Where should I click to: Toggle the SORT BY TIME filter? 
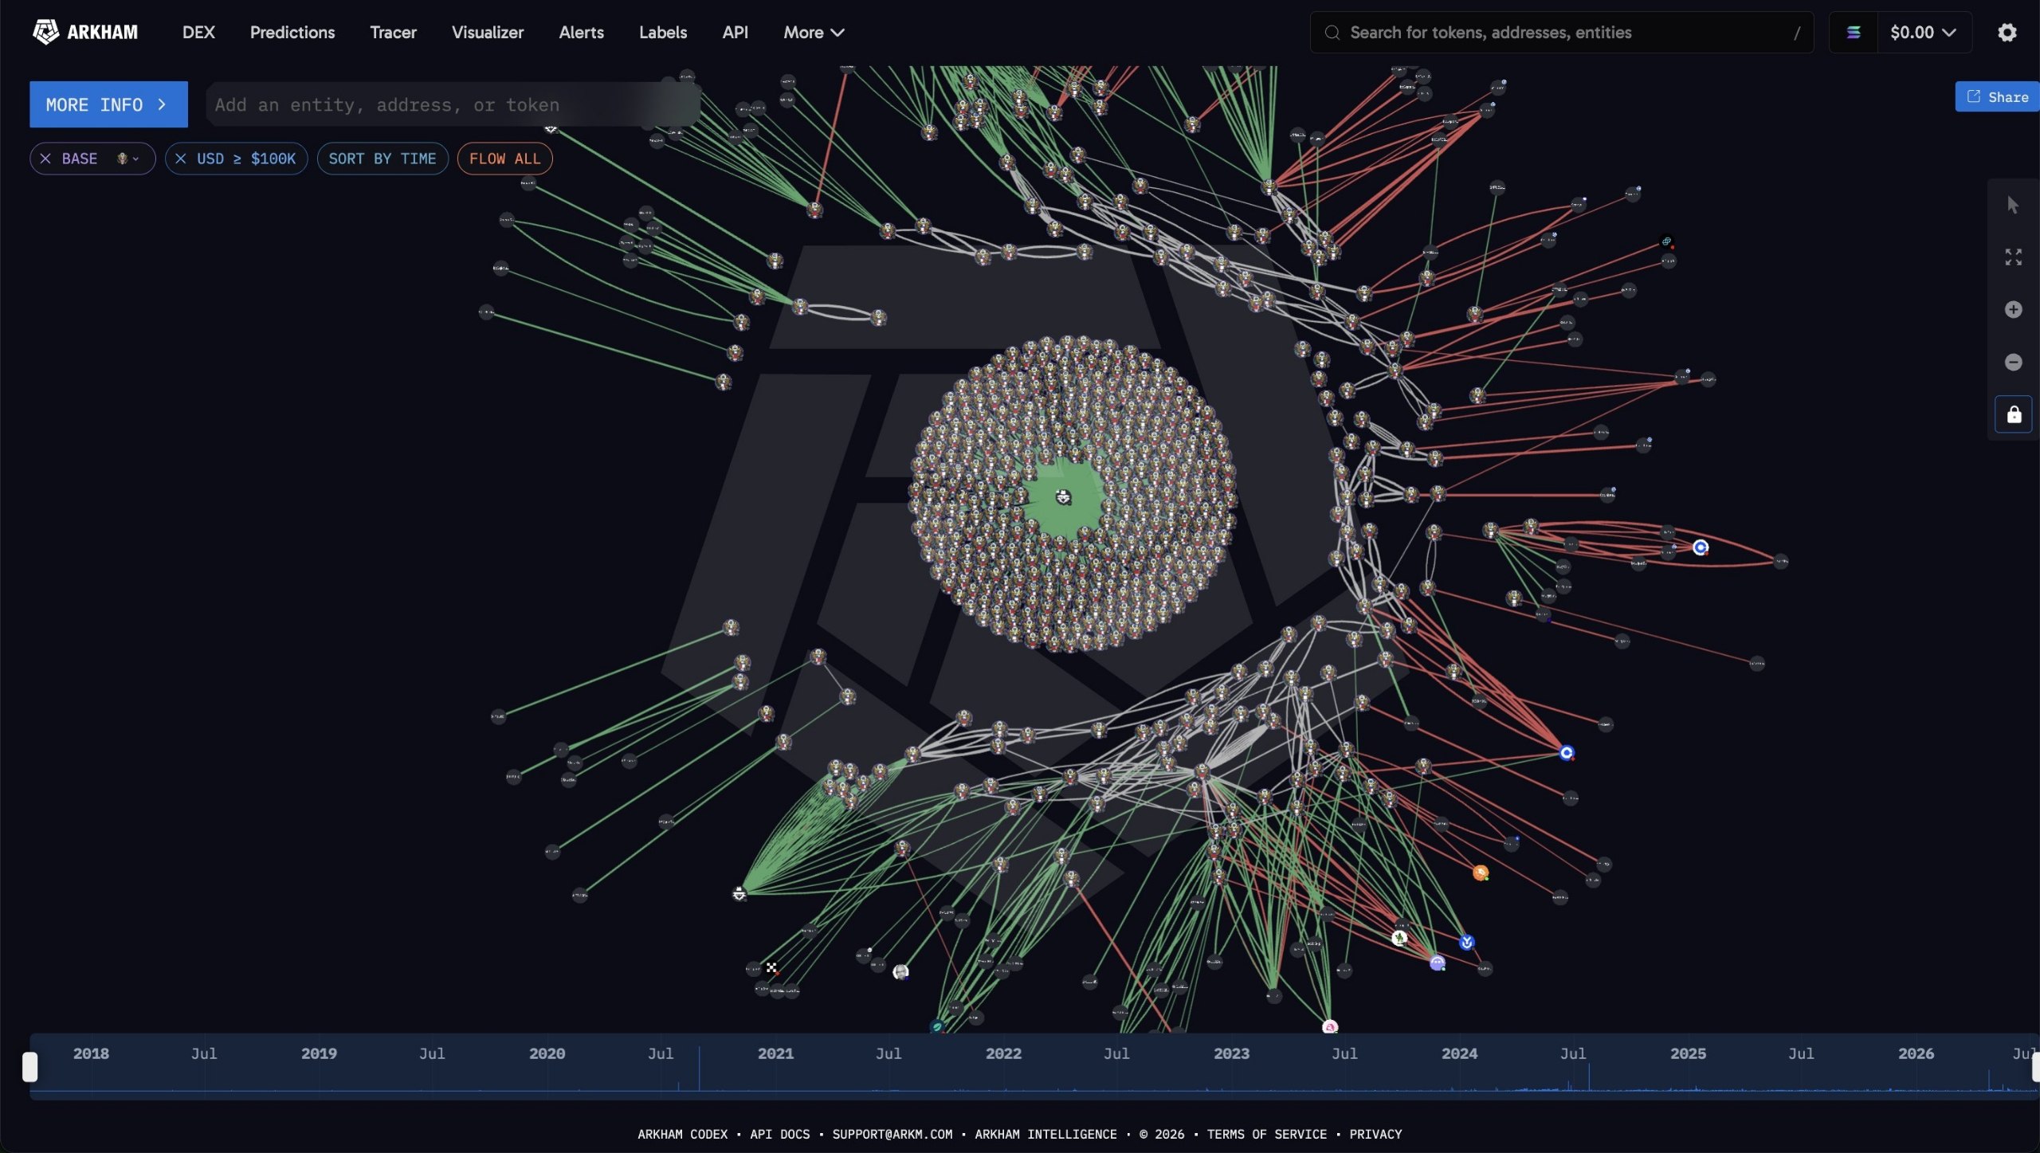click(382, 159)
